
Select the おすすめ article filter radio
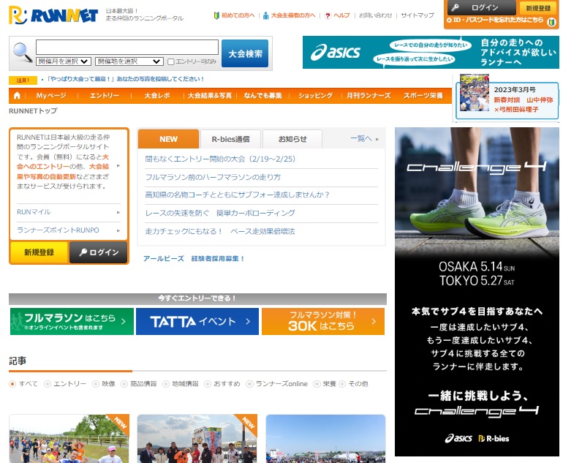207,384
